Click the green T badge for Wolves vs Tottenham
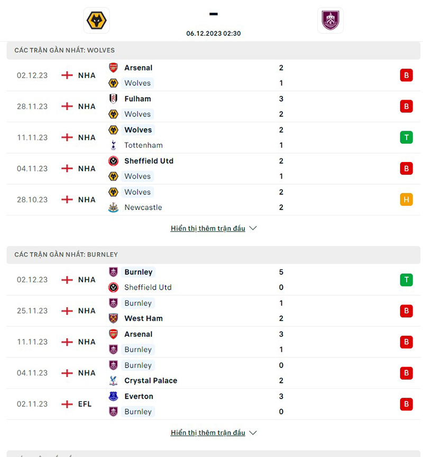The image size is (423, 457). click(x=406, y=138)
